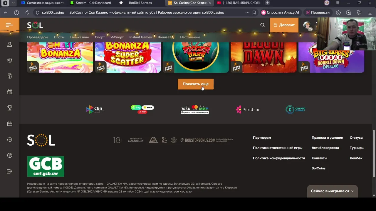Reload the page in the browser
The height and width of the screenshot is (211, 376).
coord(27,13)
